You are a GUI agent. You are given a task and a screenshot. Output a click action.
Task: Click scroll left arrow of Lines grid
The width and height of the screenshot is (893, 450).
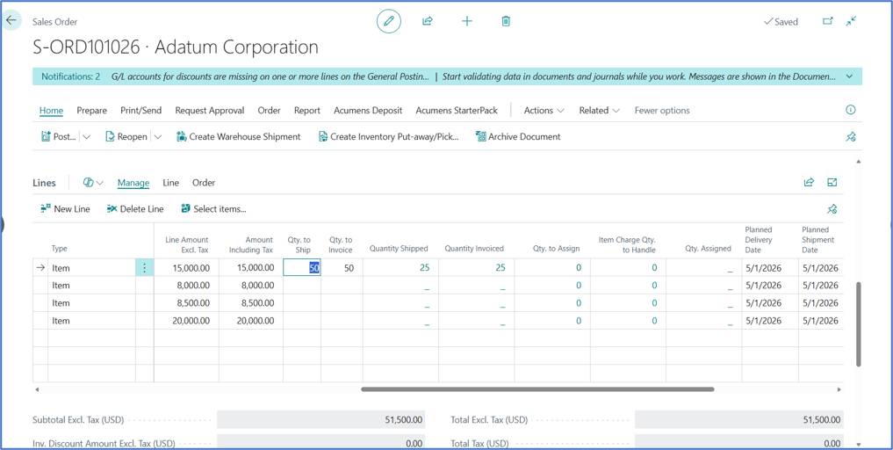tap(37, 389)
